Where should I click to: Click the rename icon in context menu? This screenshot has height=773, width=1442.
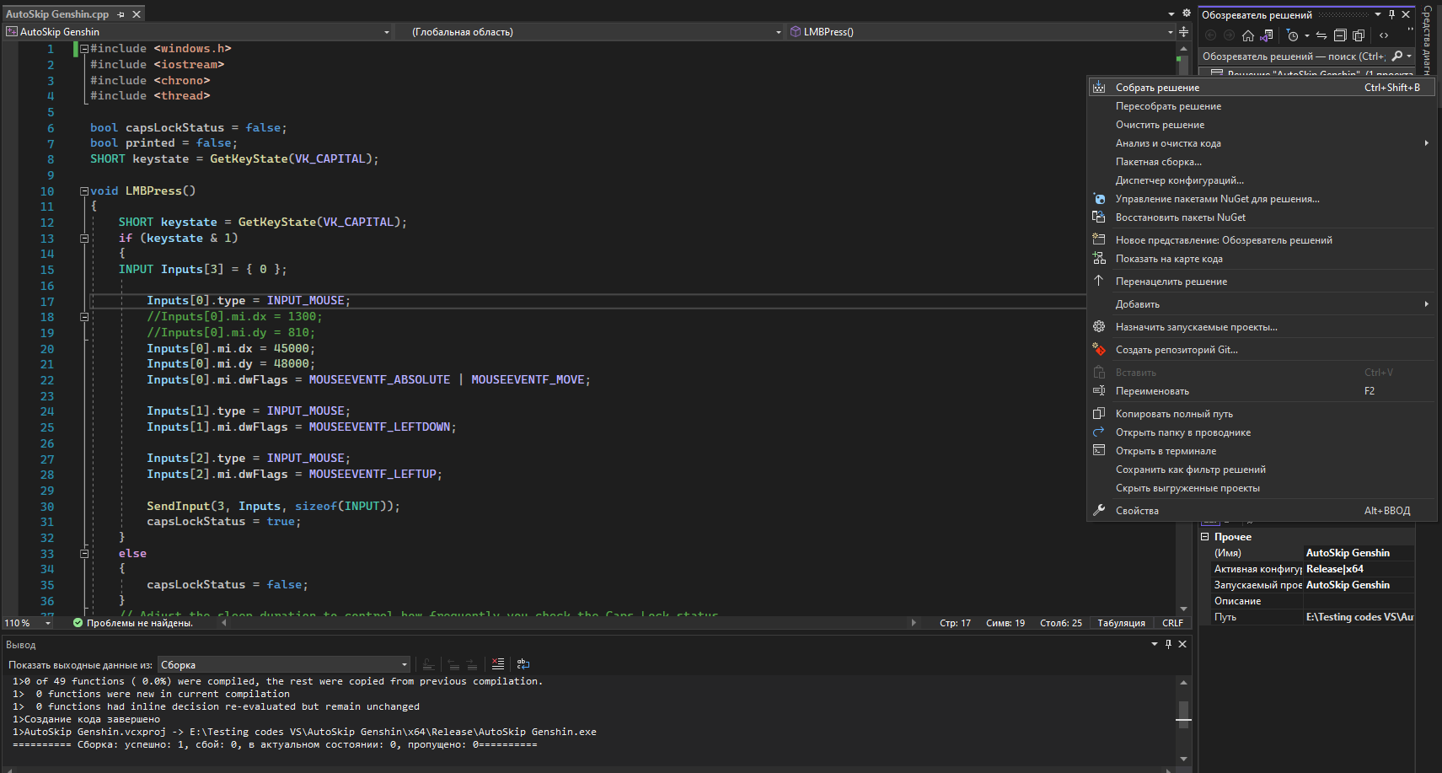click(x=1099, y=391)
